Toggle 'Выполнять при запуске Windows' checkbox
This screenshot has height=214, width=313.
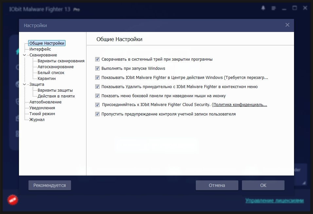click(97, 69)
